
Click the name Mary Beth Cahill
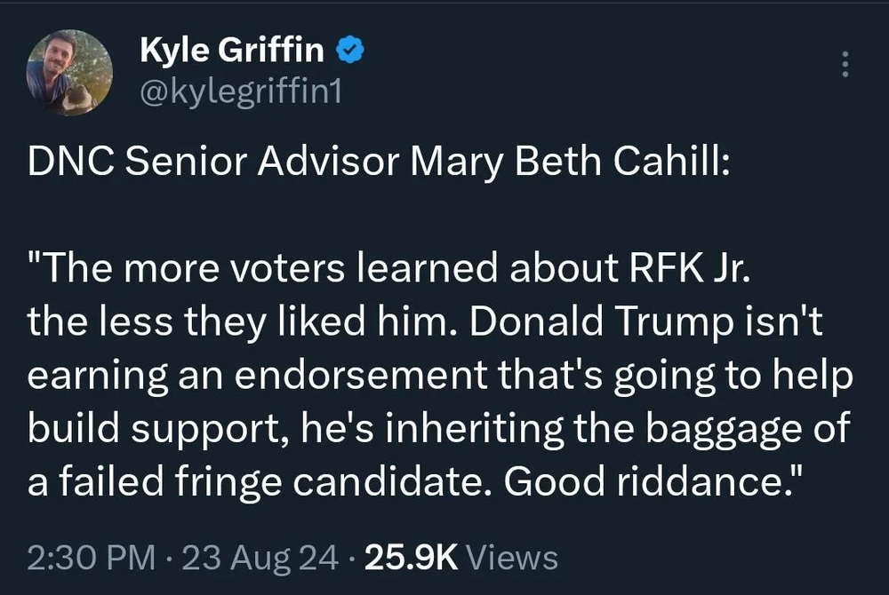click(569, 166)
